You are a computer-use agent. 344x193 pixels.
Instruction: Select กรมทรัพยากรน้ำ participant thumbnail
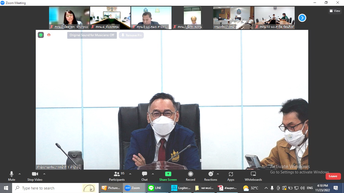coord(233,18)
